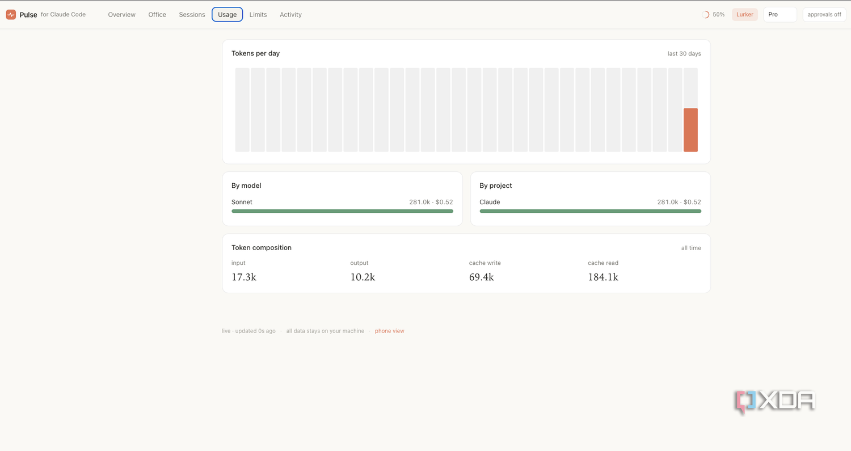Click the orange bar for today's tokens

click(x=690, y=130)
